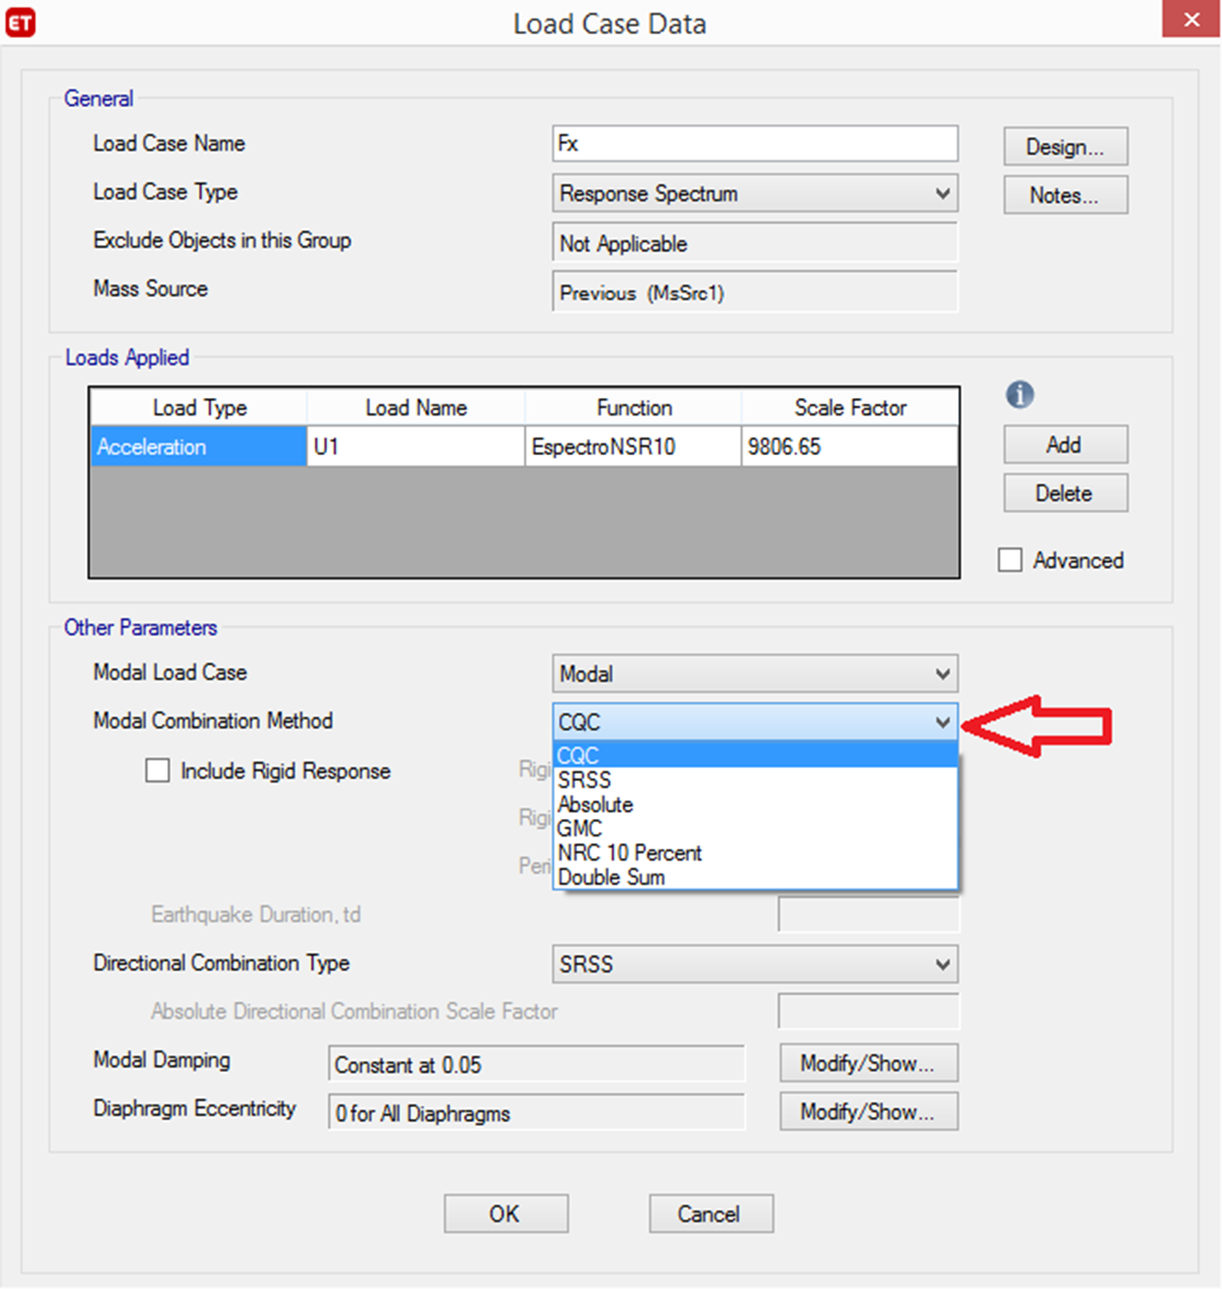Viewport: 1222px width, 1289px height.
Task: Click Delete to remove the load
Action: [1065, 494]
